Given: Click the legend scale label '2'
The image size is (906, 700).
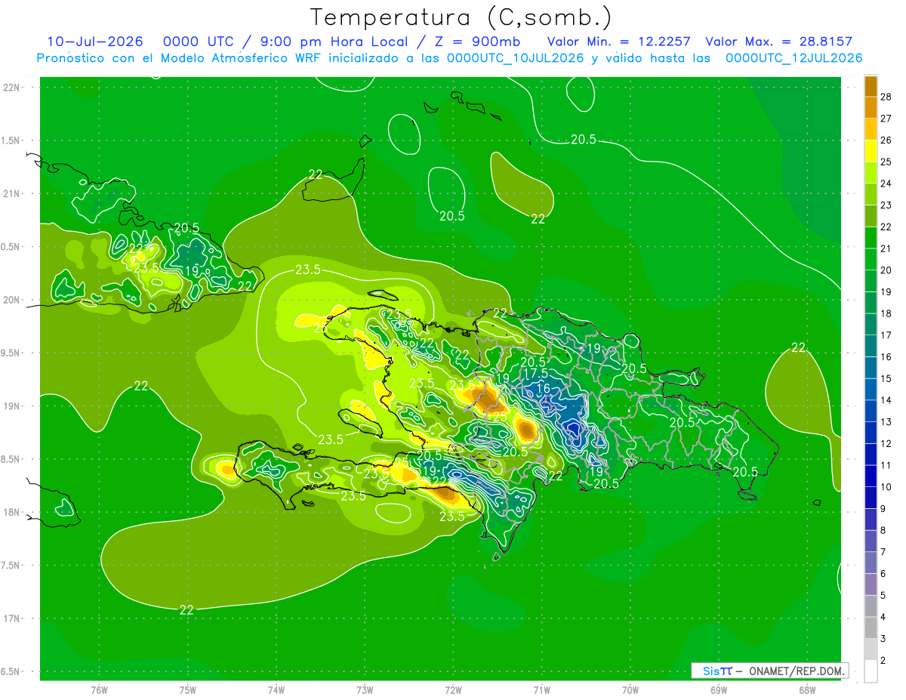Looking at the screenshot, I should [x=883, y=661].
